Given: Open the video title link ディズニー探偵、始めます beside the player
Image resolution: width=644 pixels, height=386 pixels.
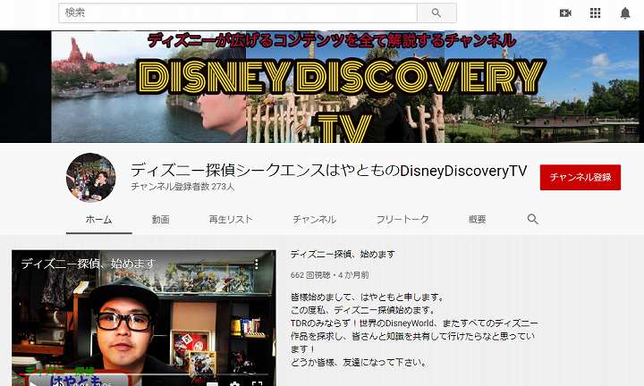Looking at the screenshot, I should [x=343, y=255].
